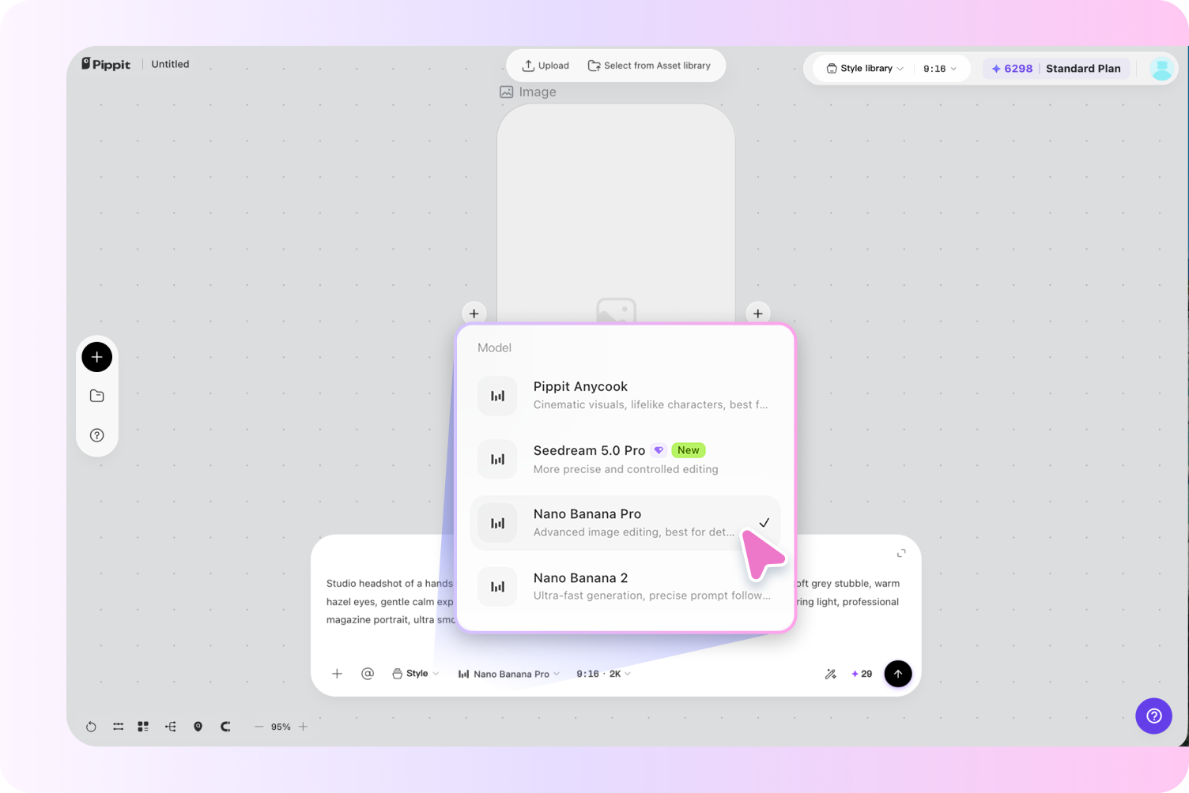Choose the Pippit Anycook model

click(x=625, y=395)
